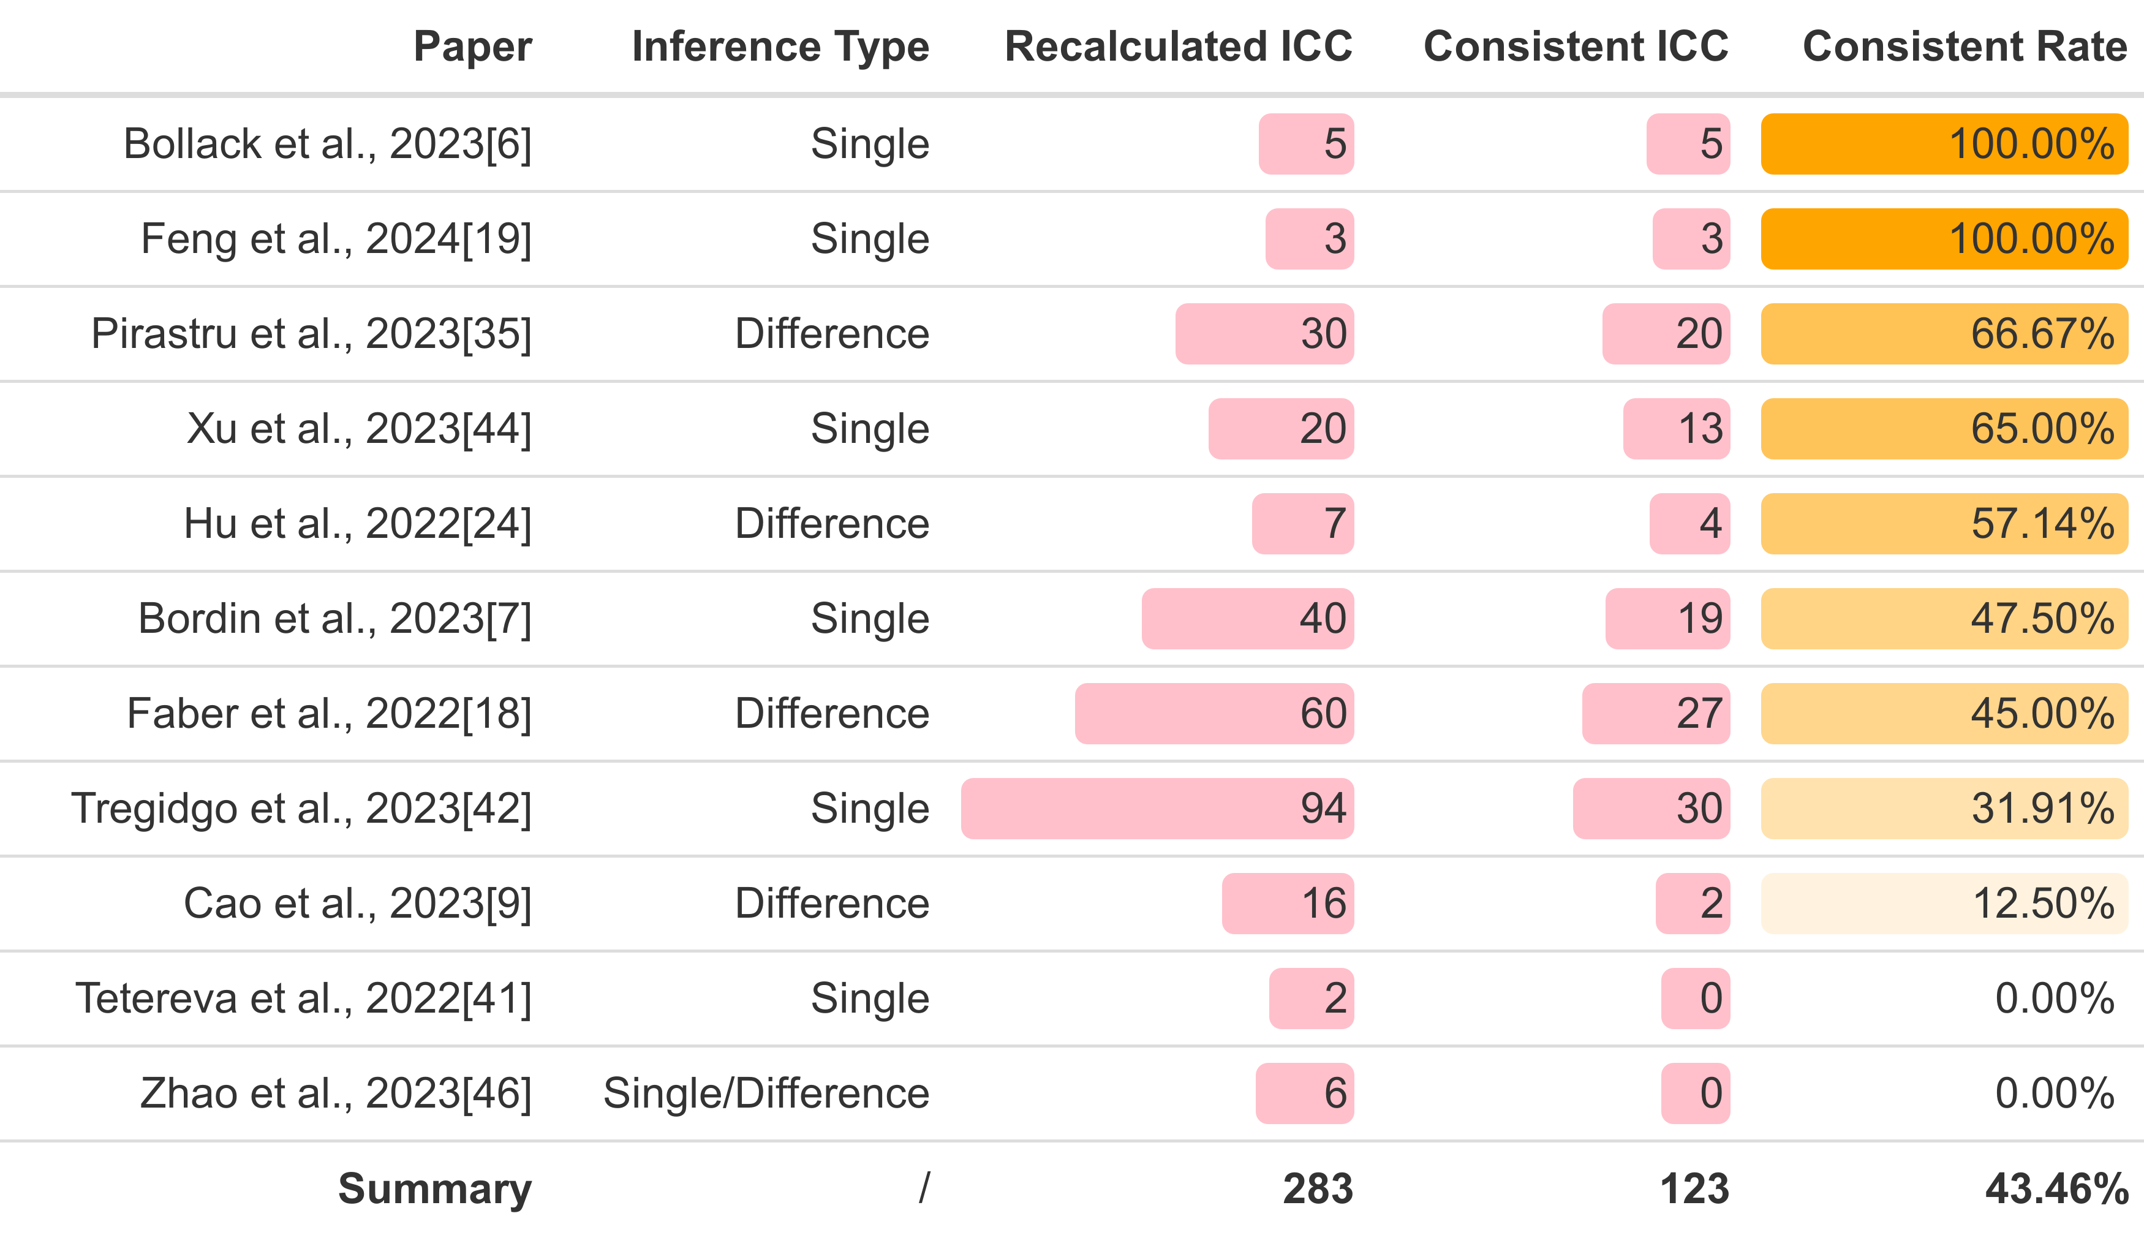Select the overall 43.46% consistent rate

(x=2056, y=1189)
